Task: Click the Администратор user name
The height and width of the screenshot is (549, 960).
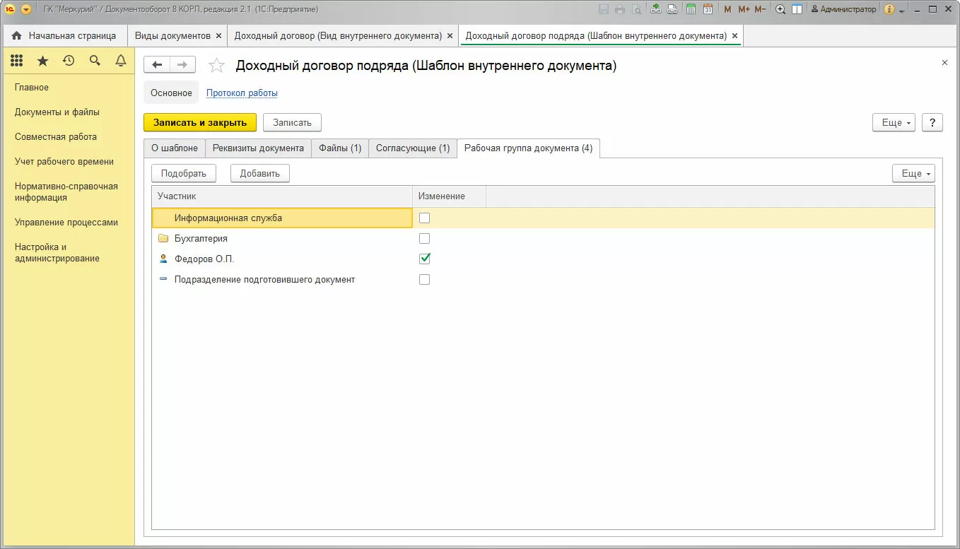Action: point(843,9)
